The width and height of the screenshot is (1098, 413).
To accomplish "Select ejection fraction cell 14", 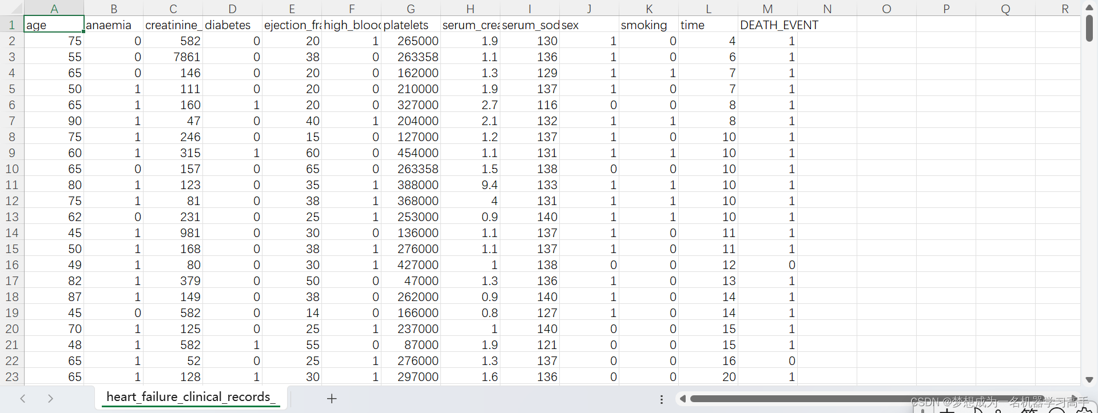I will [x=292, y=312].
